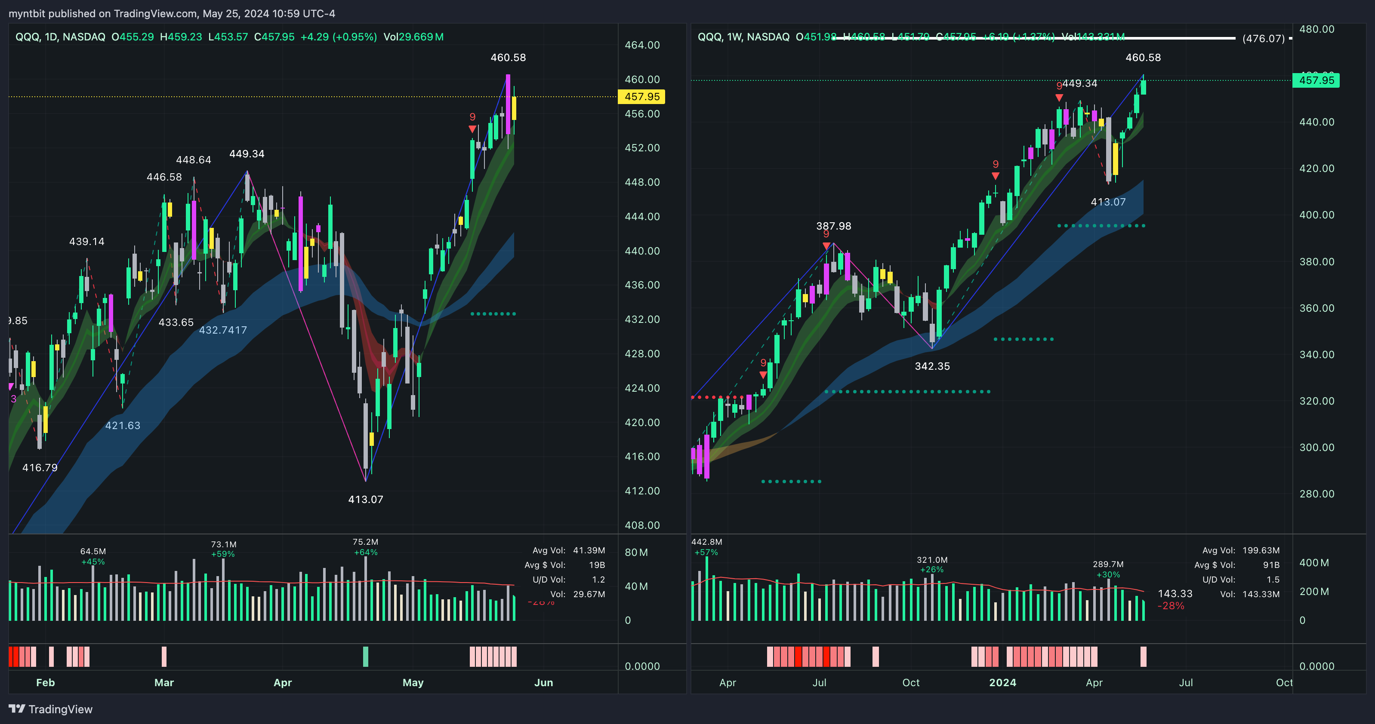Click the U/D Vol: 1.2 daily statistic

click(568, 580)
